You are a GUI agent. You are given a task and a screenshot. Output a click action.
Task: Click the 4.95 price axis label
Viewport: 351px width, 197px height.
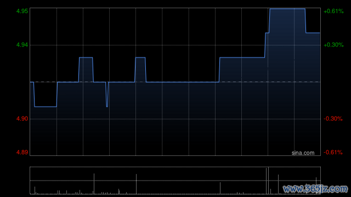point(22,11)
